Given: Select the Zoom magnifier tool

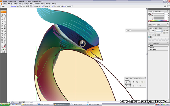Looking at the screenshot, I should (5, 42).
